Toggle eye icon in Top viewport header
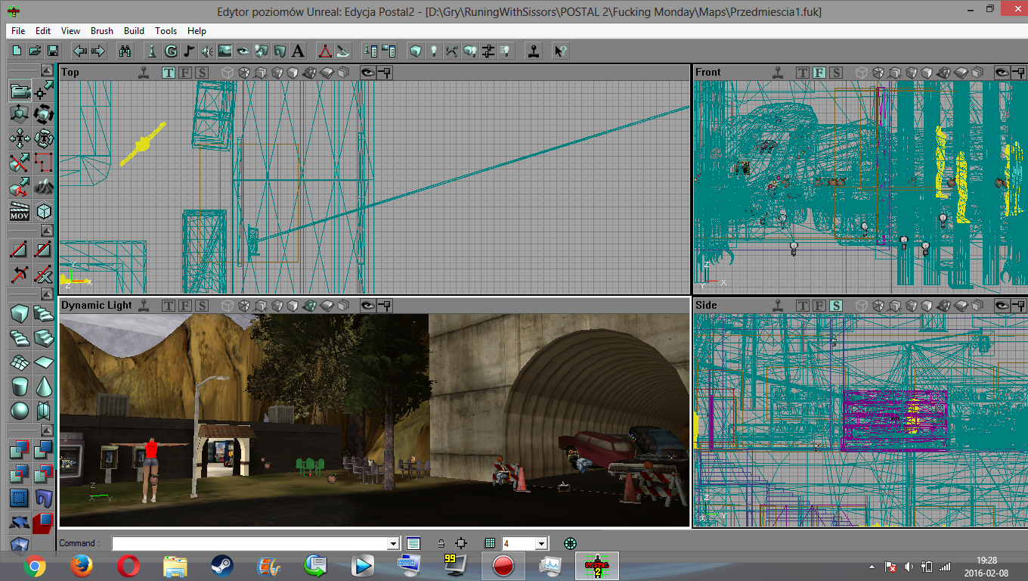Image resolution: width=1028 pixels, height=581 pixels. click(368, 73)
